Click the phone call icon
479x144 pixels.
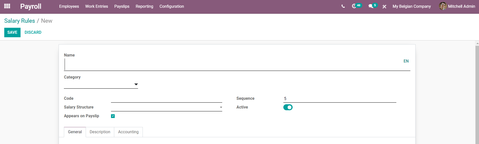343,6
